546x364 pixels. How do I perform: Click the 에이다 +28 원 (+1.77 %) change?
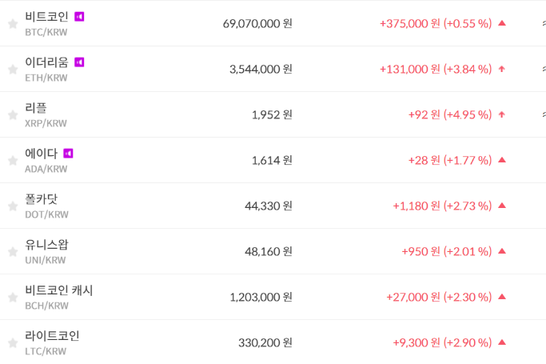pos(449,160)
